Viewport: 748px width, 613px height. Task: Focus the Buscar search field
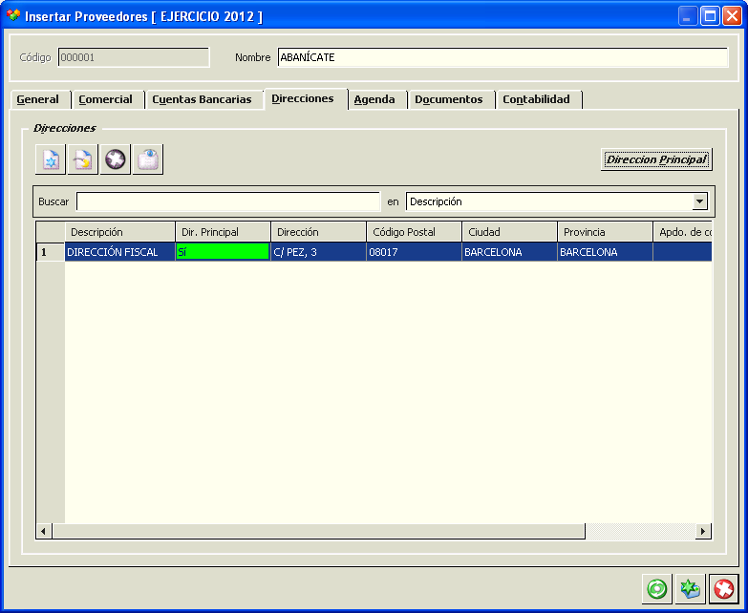pos(228,201)
